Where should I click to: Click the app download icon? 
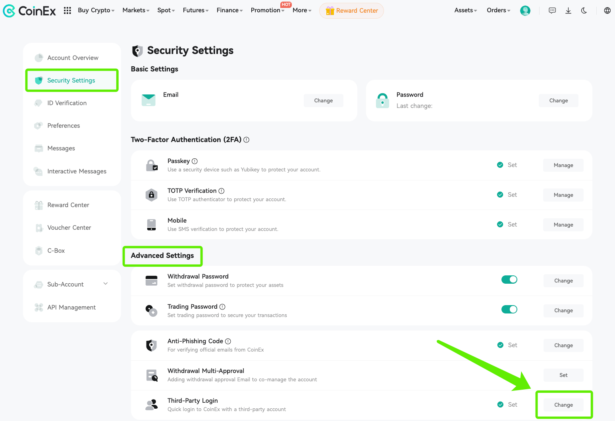click(568, 11)
